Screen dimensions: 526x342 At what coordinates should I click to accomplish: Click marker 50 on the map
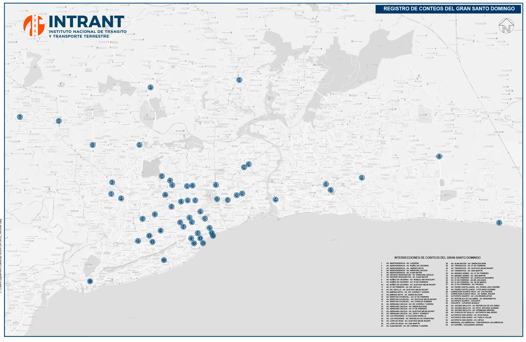326,184
